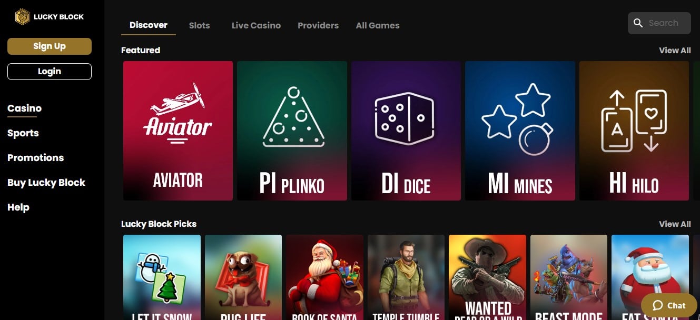700x320 pixels.
Task: View all Featured games
Action: [675, 50]
